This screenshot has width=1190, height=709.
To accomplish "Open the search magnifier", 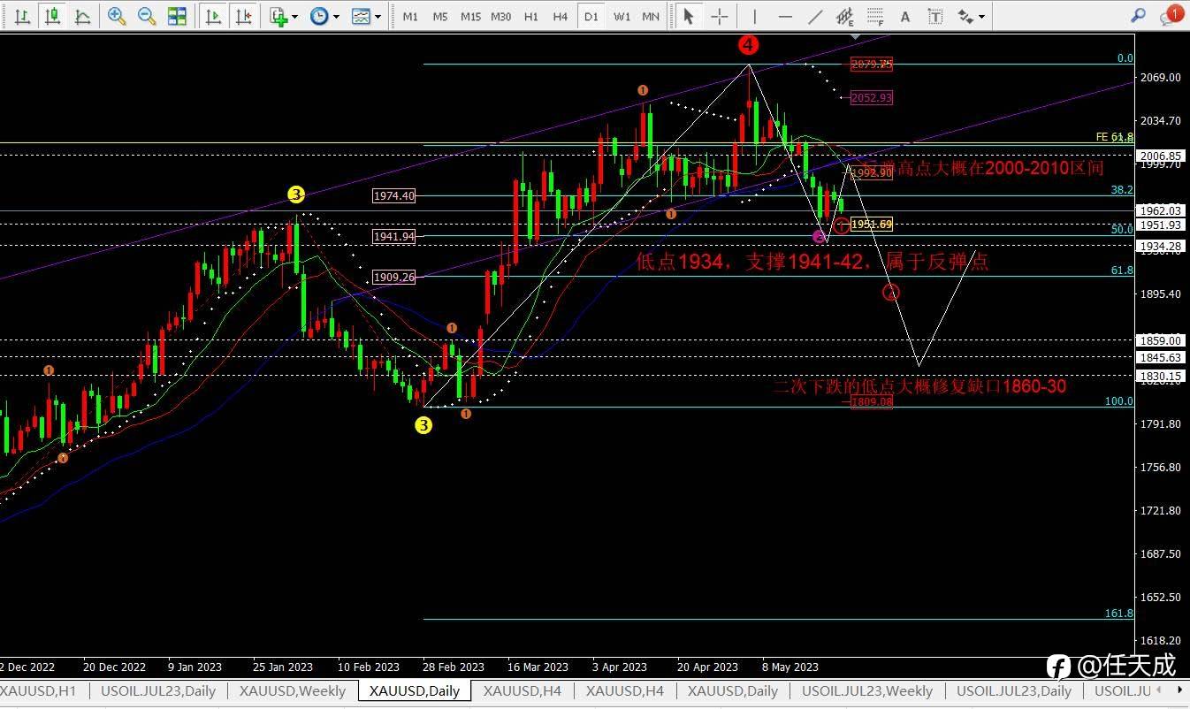I will click(x=1139, y=15).
